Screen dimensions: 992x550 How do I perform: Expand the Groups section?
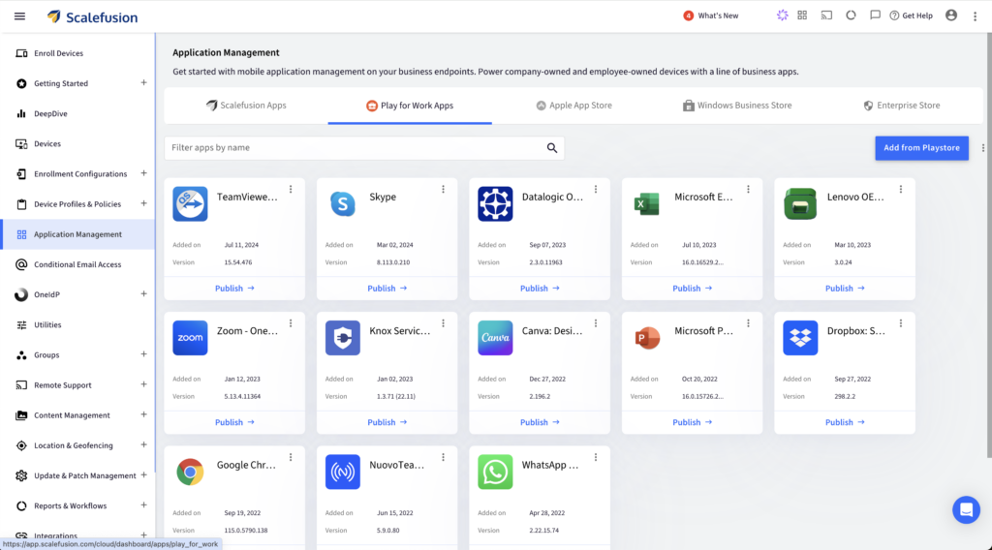[x=143, y=354]
